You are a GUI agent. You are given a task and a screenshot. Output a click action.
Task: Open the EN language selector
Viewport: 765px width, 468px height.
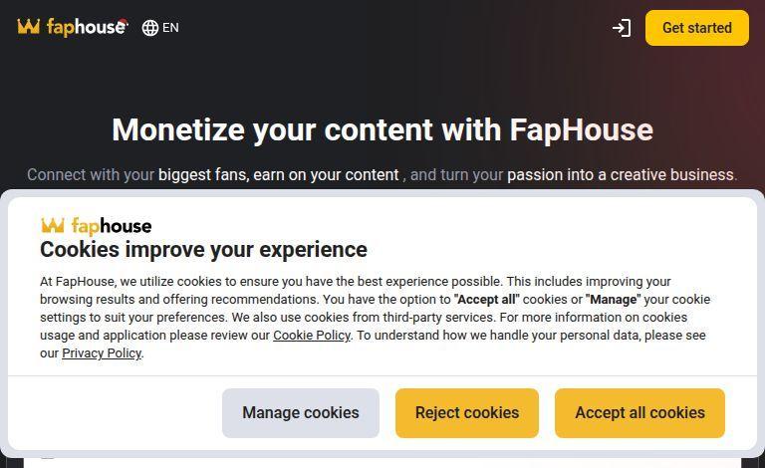tap(170, 28)
